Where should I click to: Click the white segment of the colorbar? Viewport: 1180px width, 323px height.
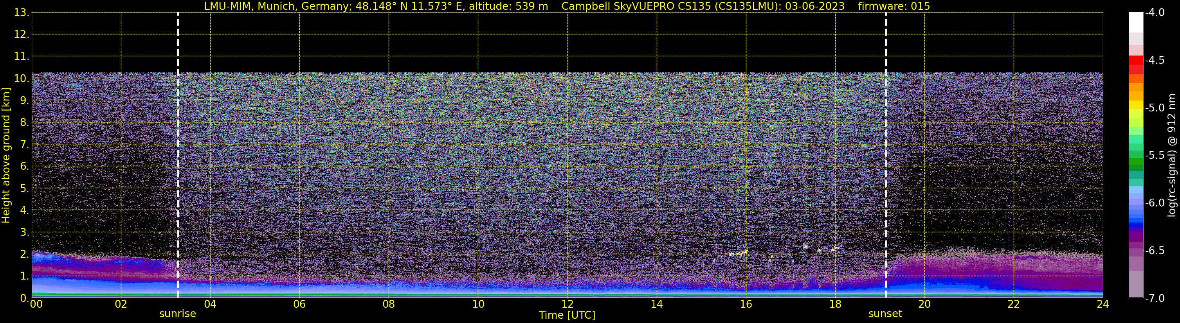point(1136,22)
